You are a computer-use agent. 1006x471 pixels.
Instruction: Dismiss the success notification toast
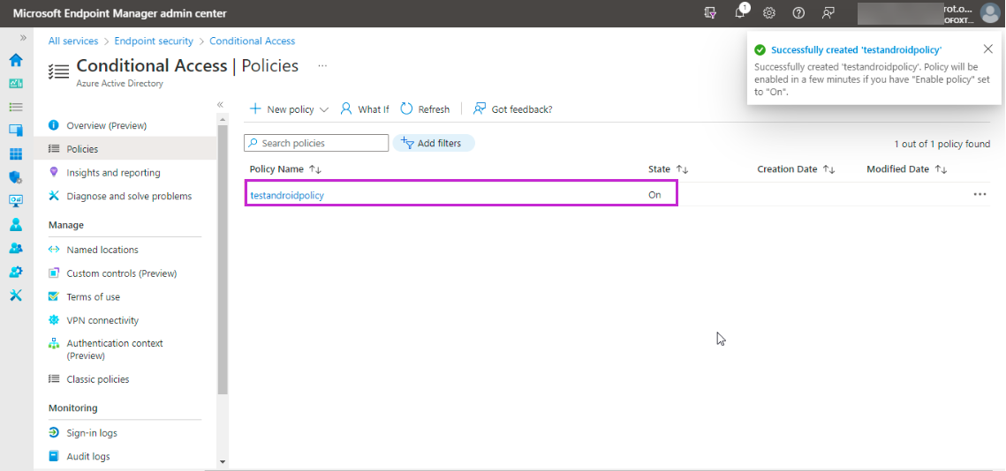pyautogui.click(x=987, y=49)
